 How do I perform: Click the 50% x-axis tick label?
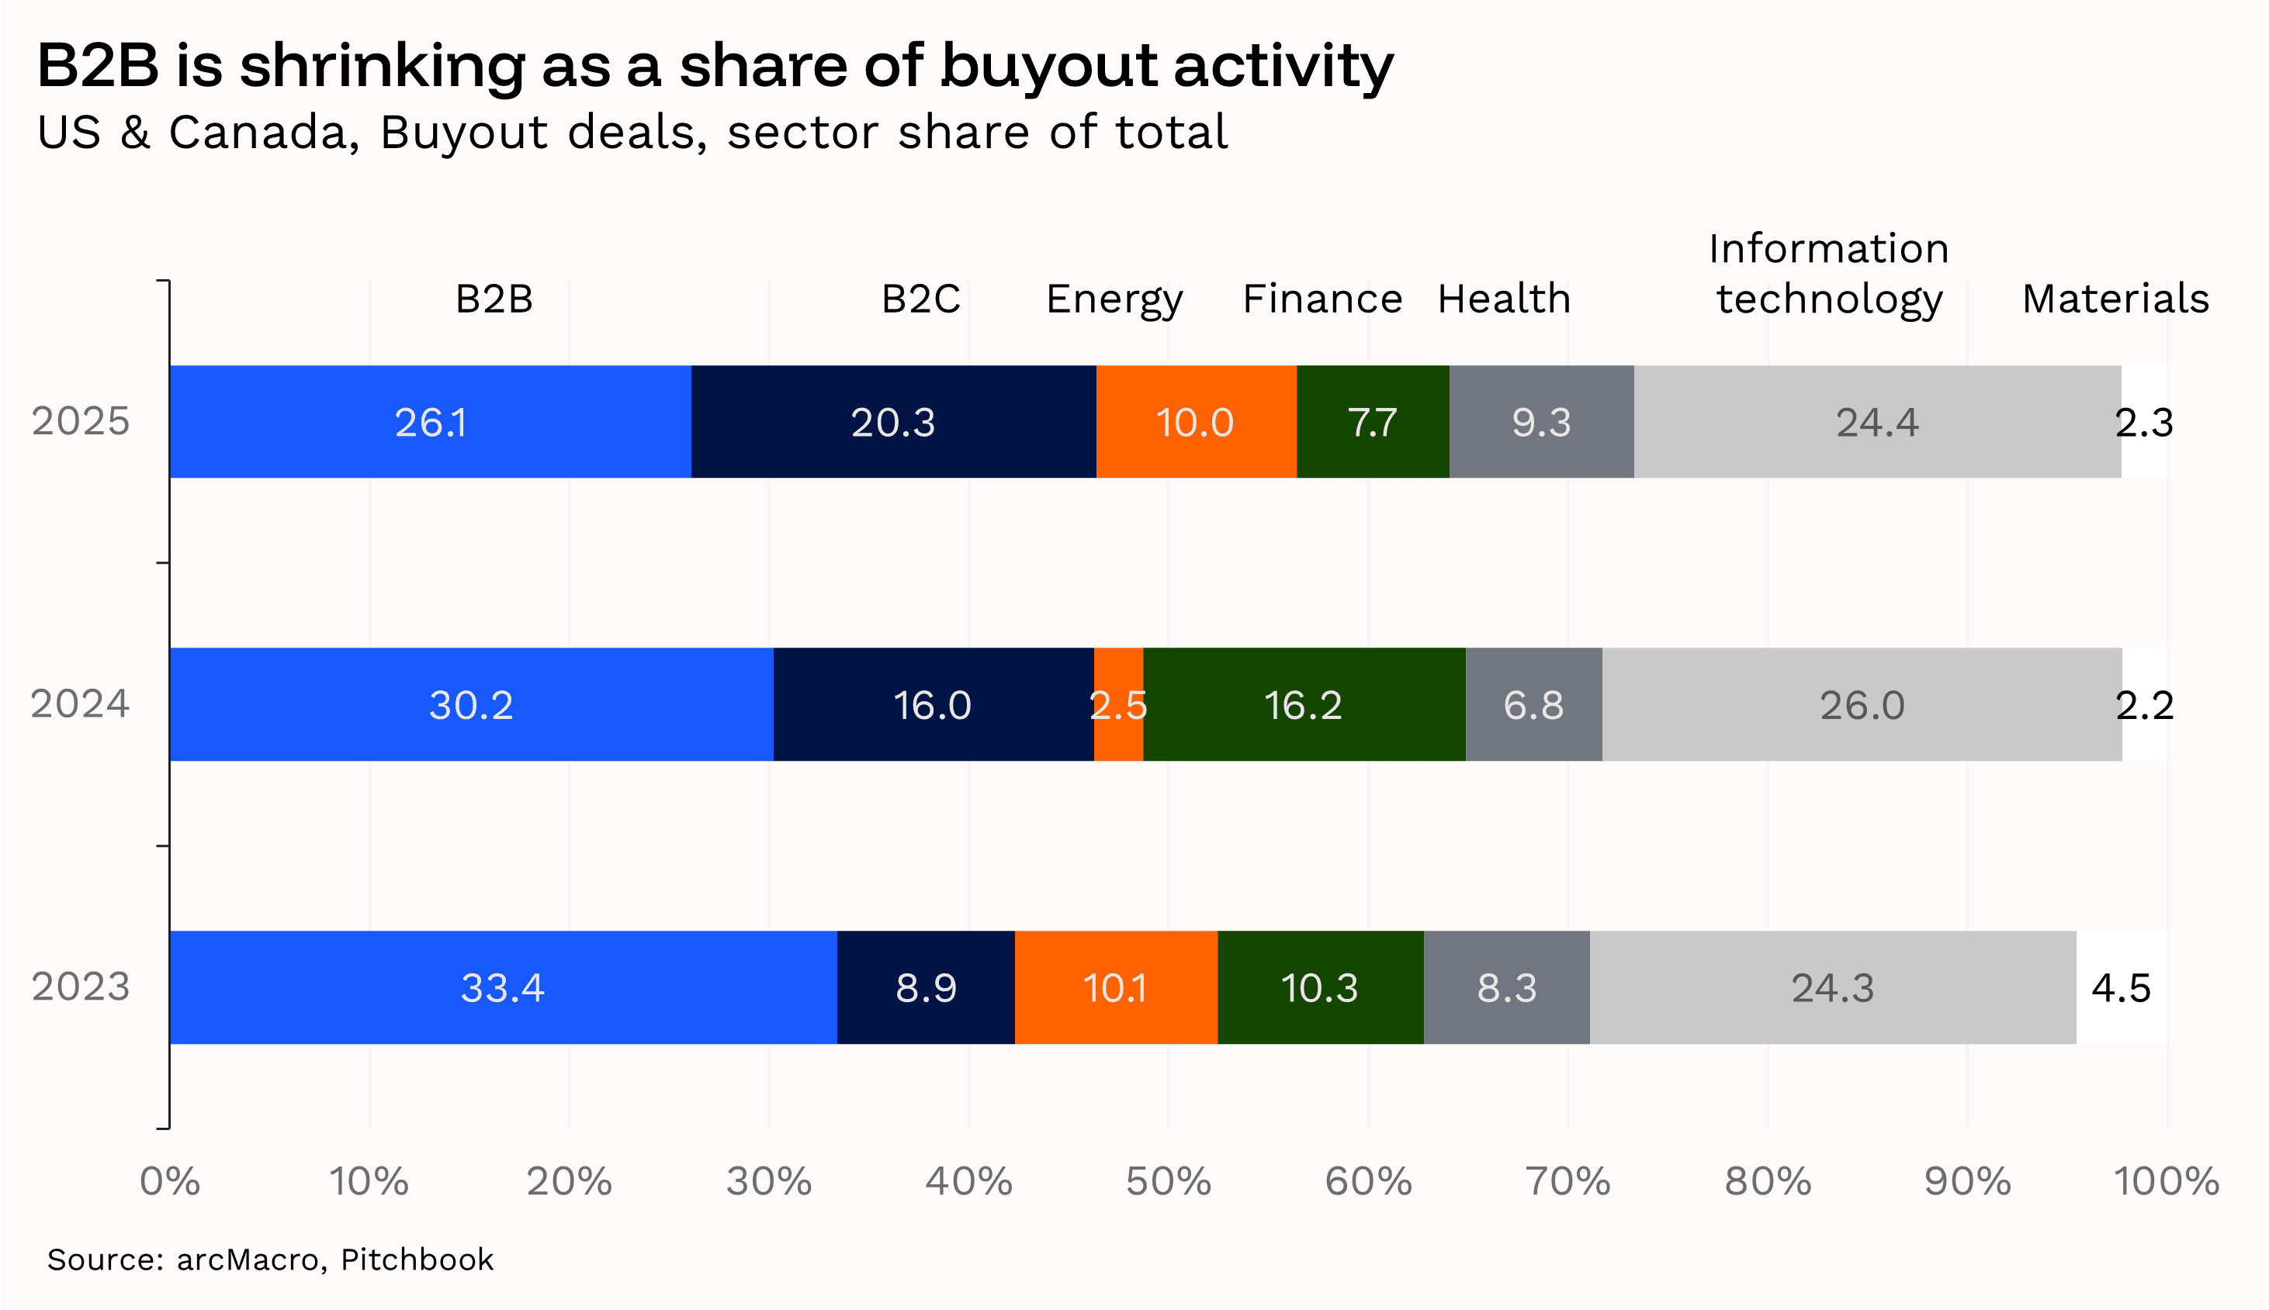(1168, 1181)
